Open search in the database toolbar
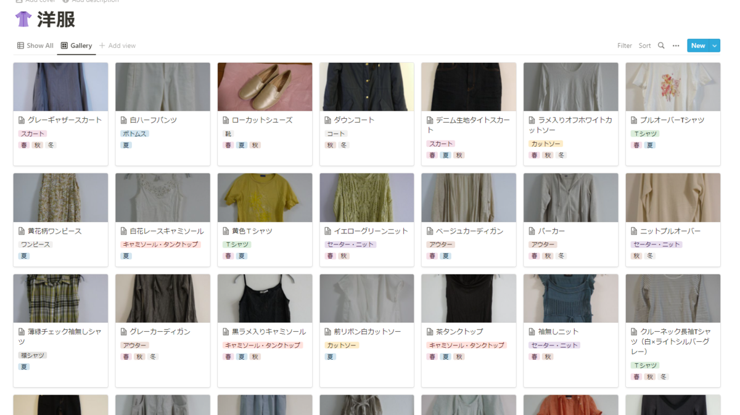This screenshot has height=415, width=740. pyautogui.click(x=661, y=46)
